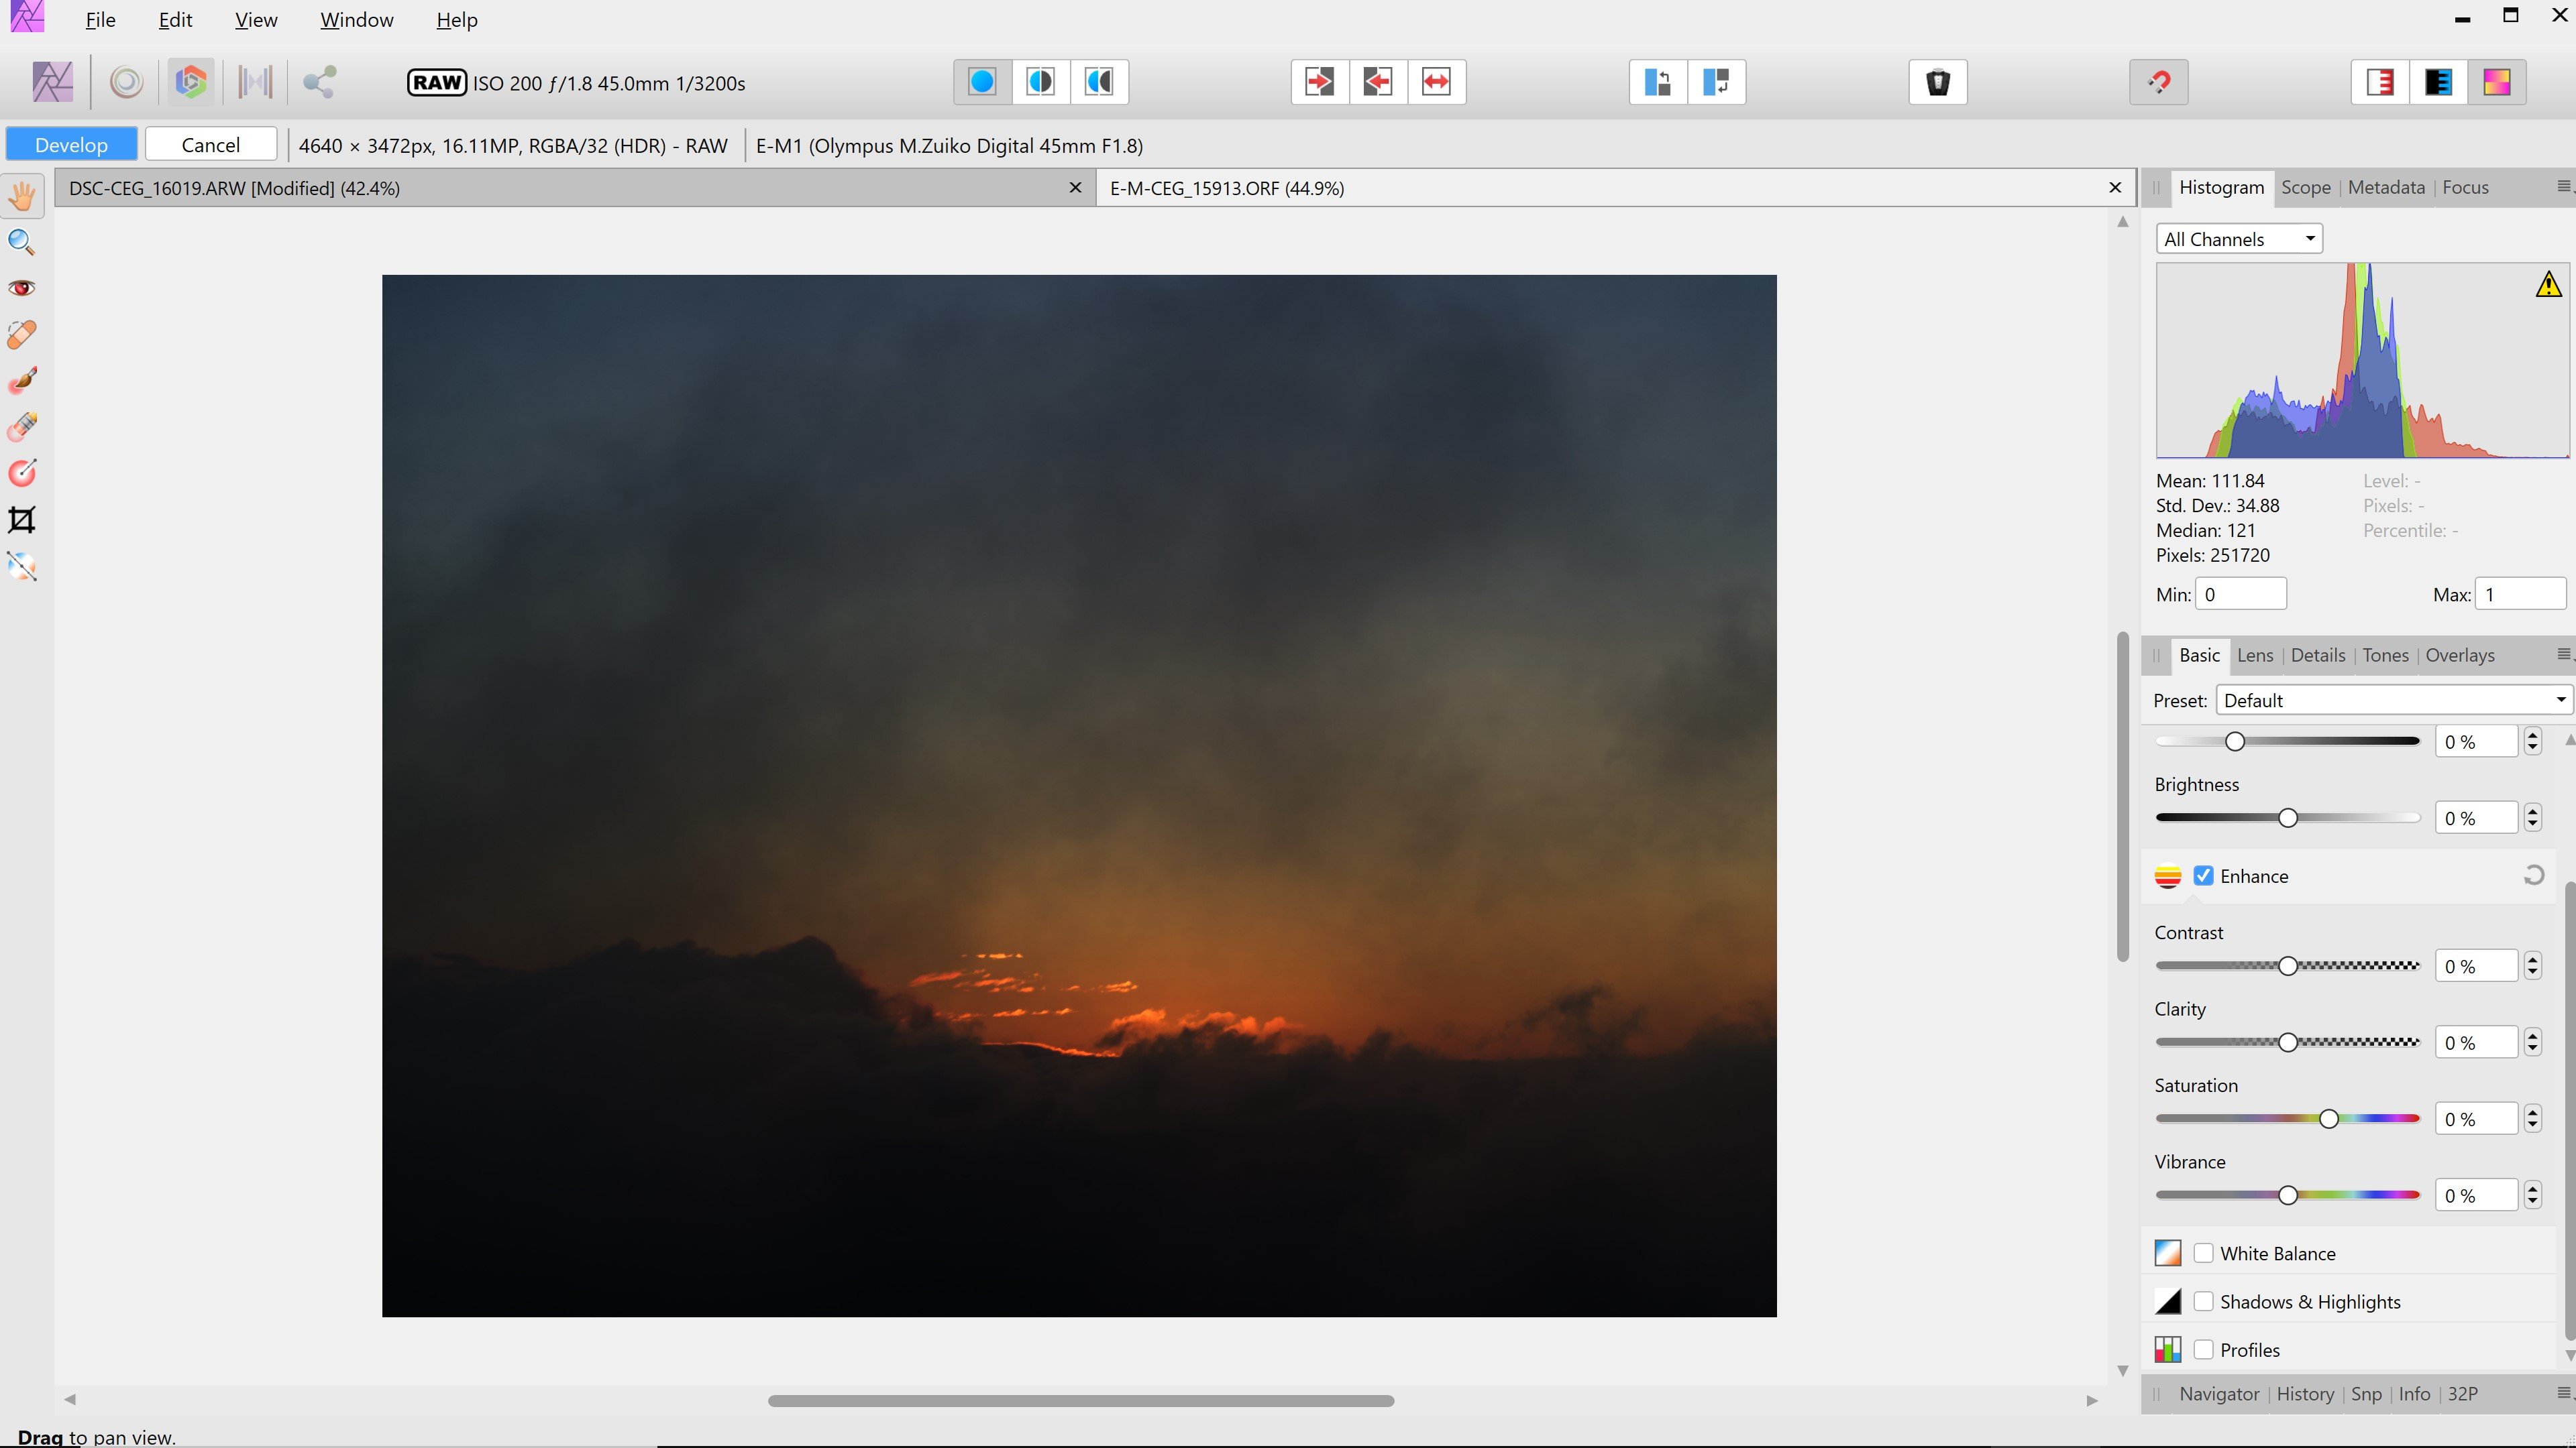Rotate image counter-clockwise
The width and height of the screenshot is (2576, 1448).
[1658, 82]
